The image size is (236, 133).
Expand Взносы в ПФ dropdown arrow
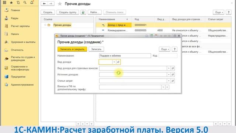pyautogui.click(x=163, y=87)
